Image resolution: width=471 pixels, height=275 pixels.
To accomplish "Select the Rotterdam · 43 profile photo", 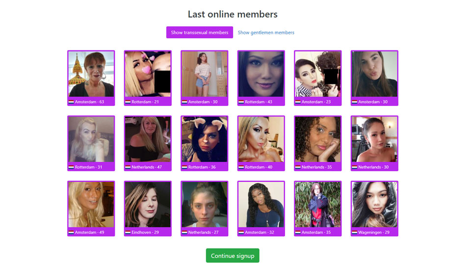I will [261, 78].
